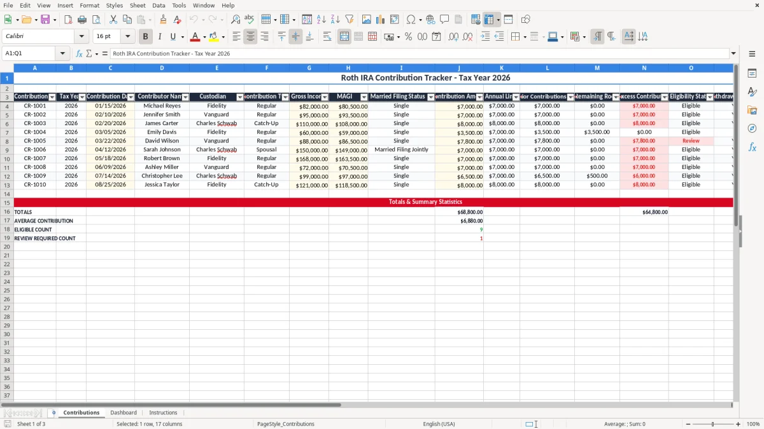The height and width of the screenshot is (429, 764).
Task: Sort ascending A to Z
Action: click(322, 20)
